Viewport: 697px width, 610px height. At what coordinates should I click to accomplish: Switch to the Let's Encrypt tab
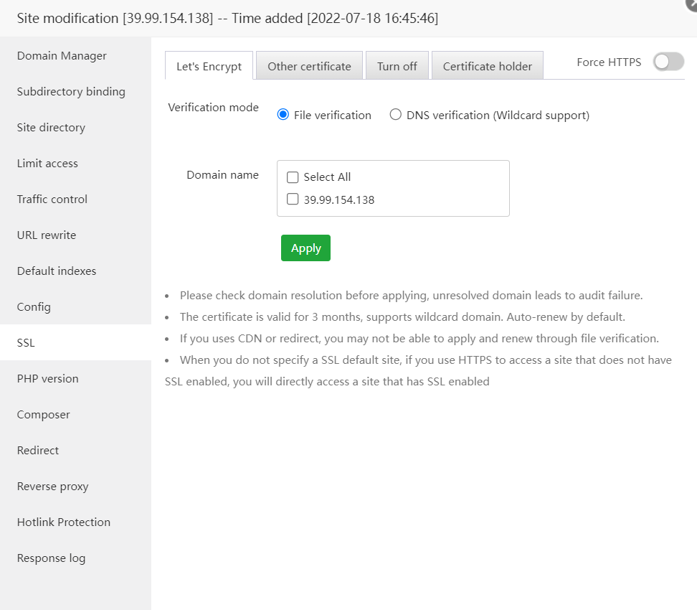point(209,66)
